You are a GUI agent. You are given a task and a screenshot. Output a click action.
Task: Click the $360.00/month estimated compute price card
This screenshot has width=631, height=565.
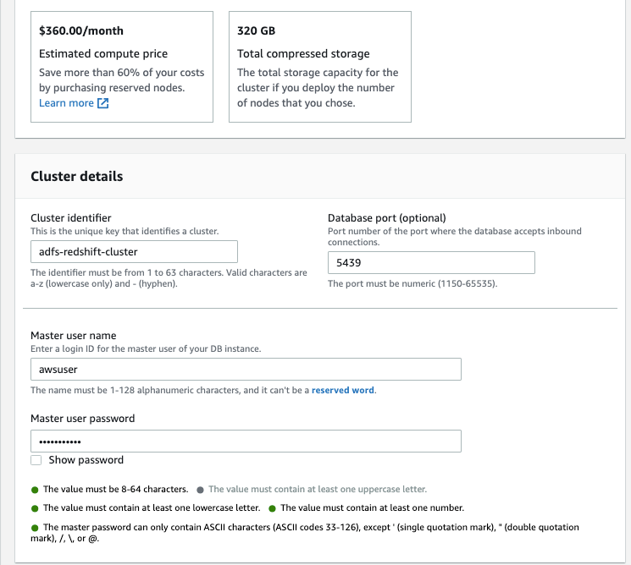click(x=122, y=67)
